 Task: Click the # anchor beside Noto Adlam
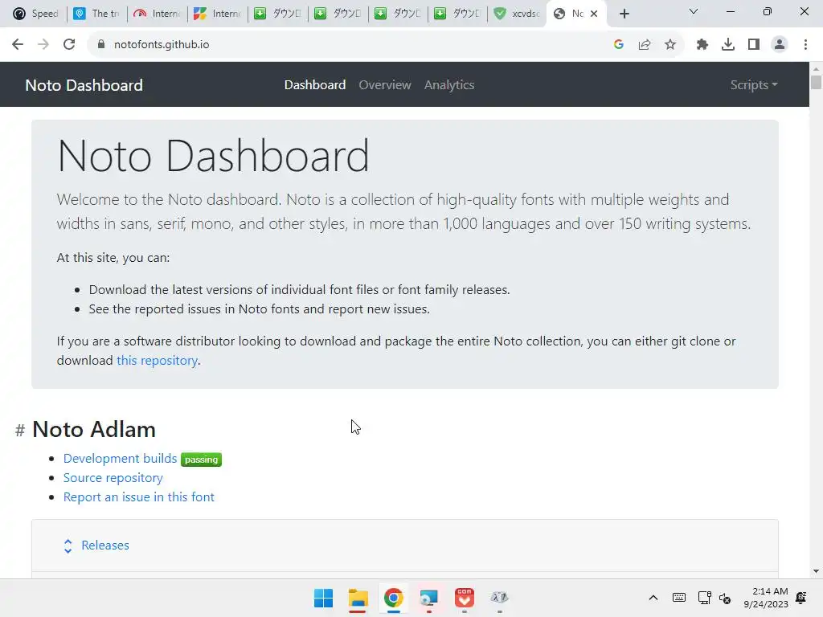20,431
